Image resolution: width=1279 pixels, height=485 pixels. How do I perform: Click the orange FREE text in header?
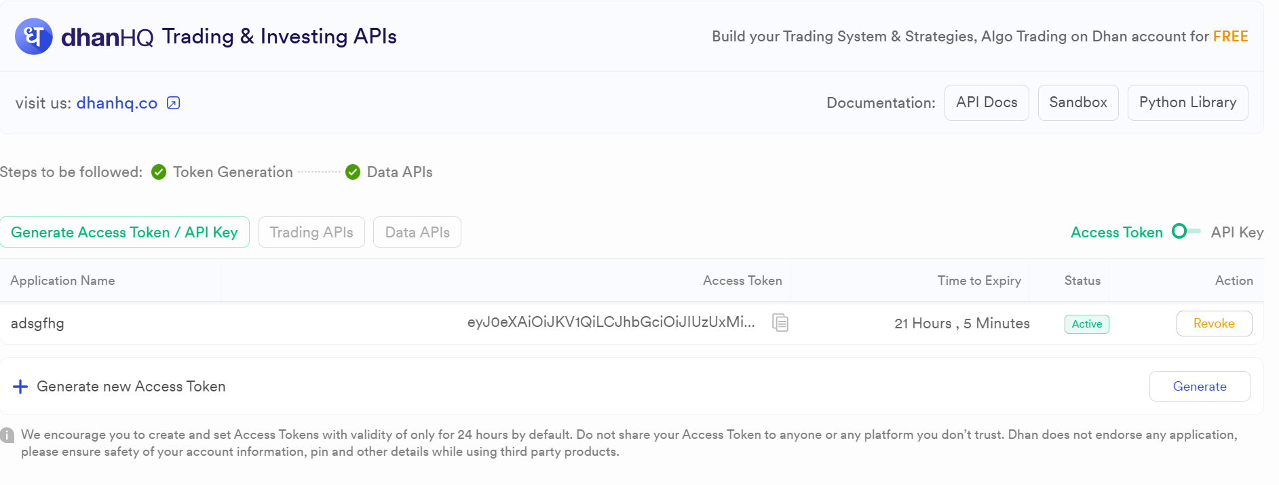1231,37
